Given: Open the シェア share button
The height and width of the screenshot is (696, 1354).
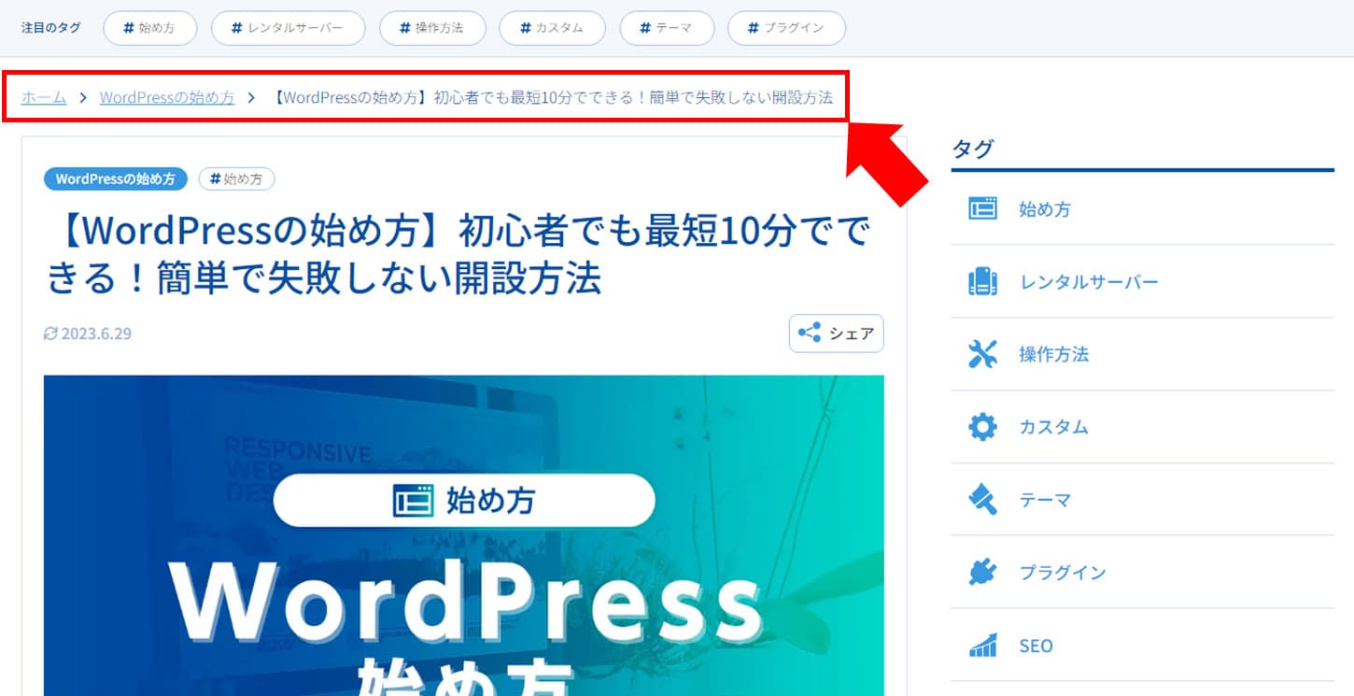Looking at the screenshot, I should [836, 334].
